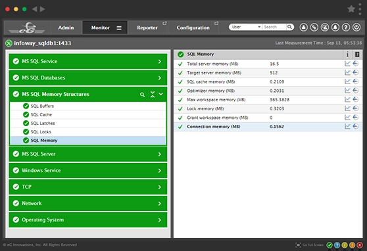Click the infoway_sqldb1:1433 component title
Viewport: 367px width, 251px height.
(42, 43)
